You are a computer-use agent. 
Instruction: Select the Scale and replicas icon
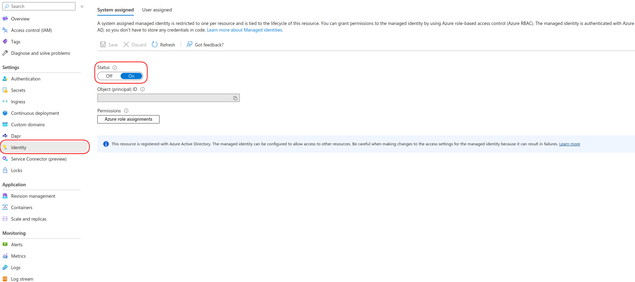(5, 219)
